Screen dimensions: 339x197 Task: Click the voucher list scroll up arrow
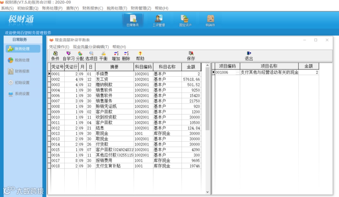tap(207, 65)
